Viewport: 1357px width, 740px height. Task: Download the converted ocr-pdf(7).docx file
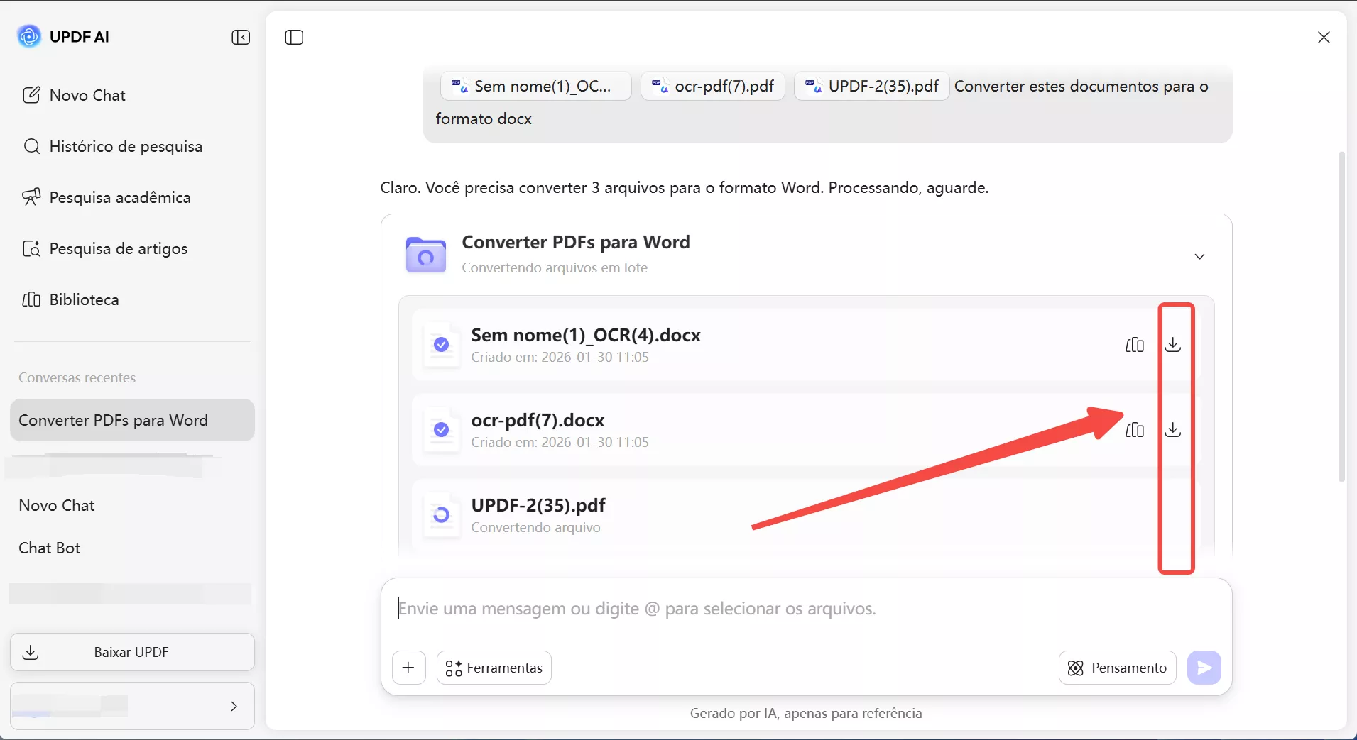click(x=1174, y=430)
